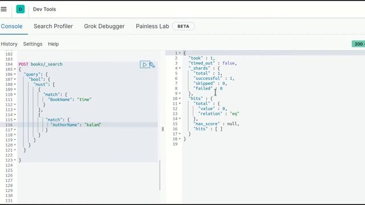Image resolution: width=365 pixels, height=205 pixels.
Task: Collapse "total" block in response line 11
Action: (180, 104)
